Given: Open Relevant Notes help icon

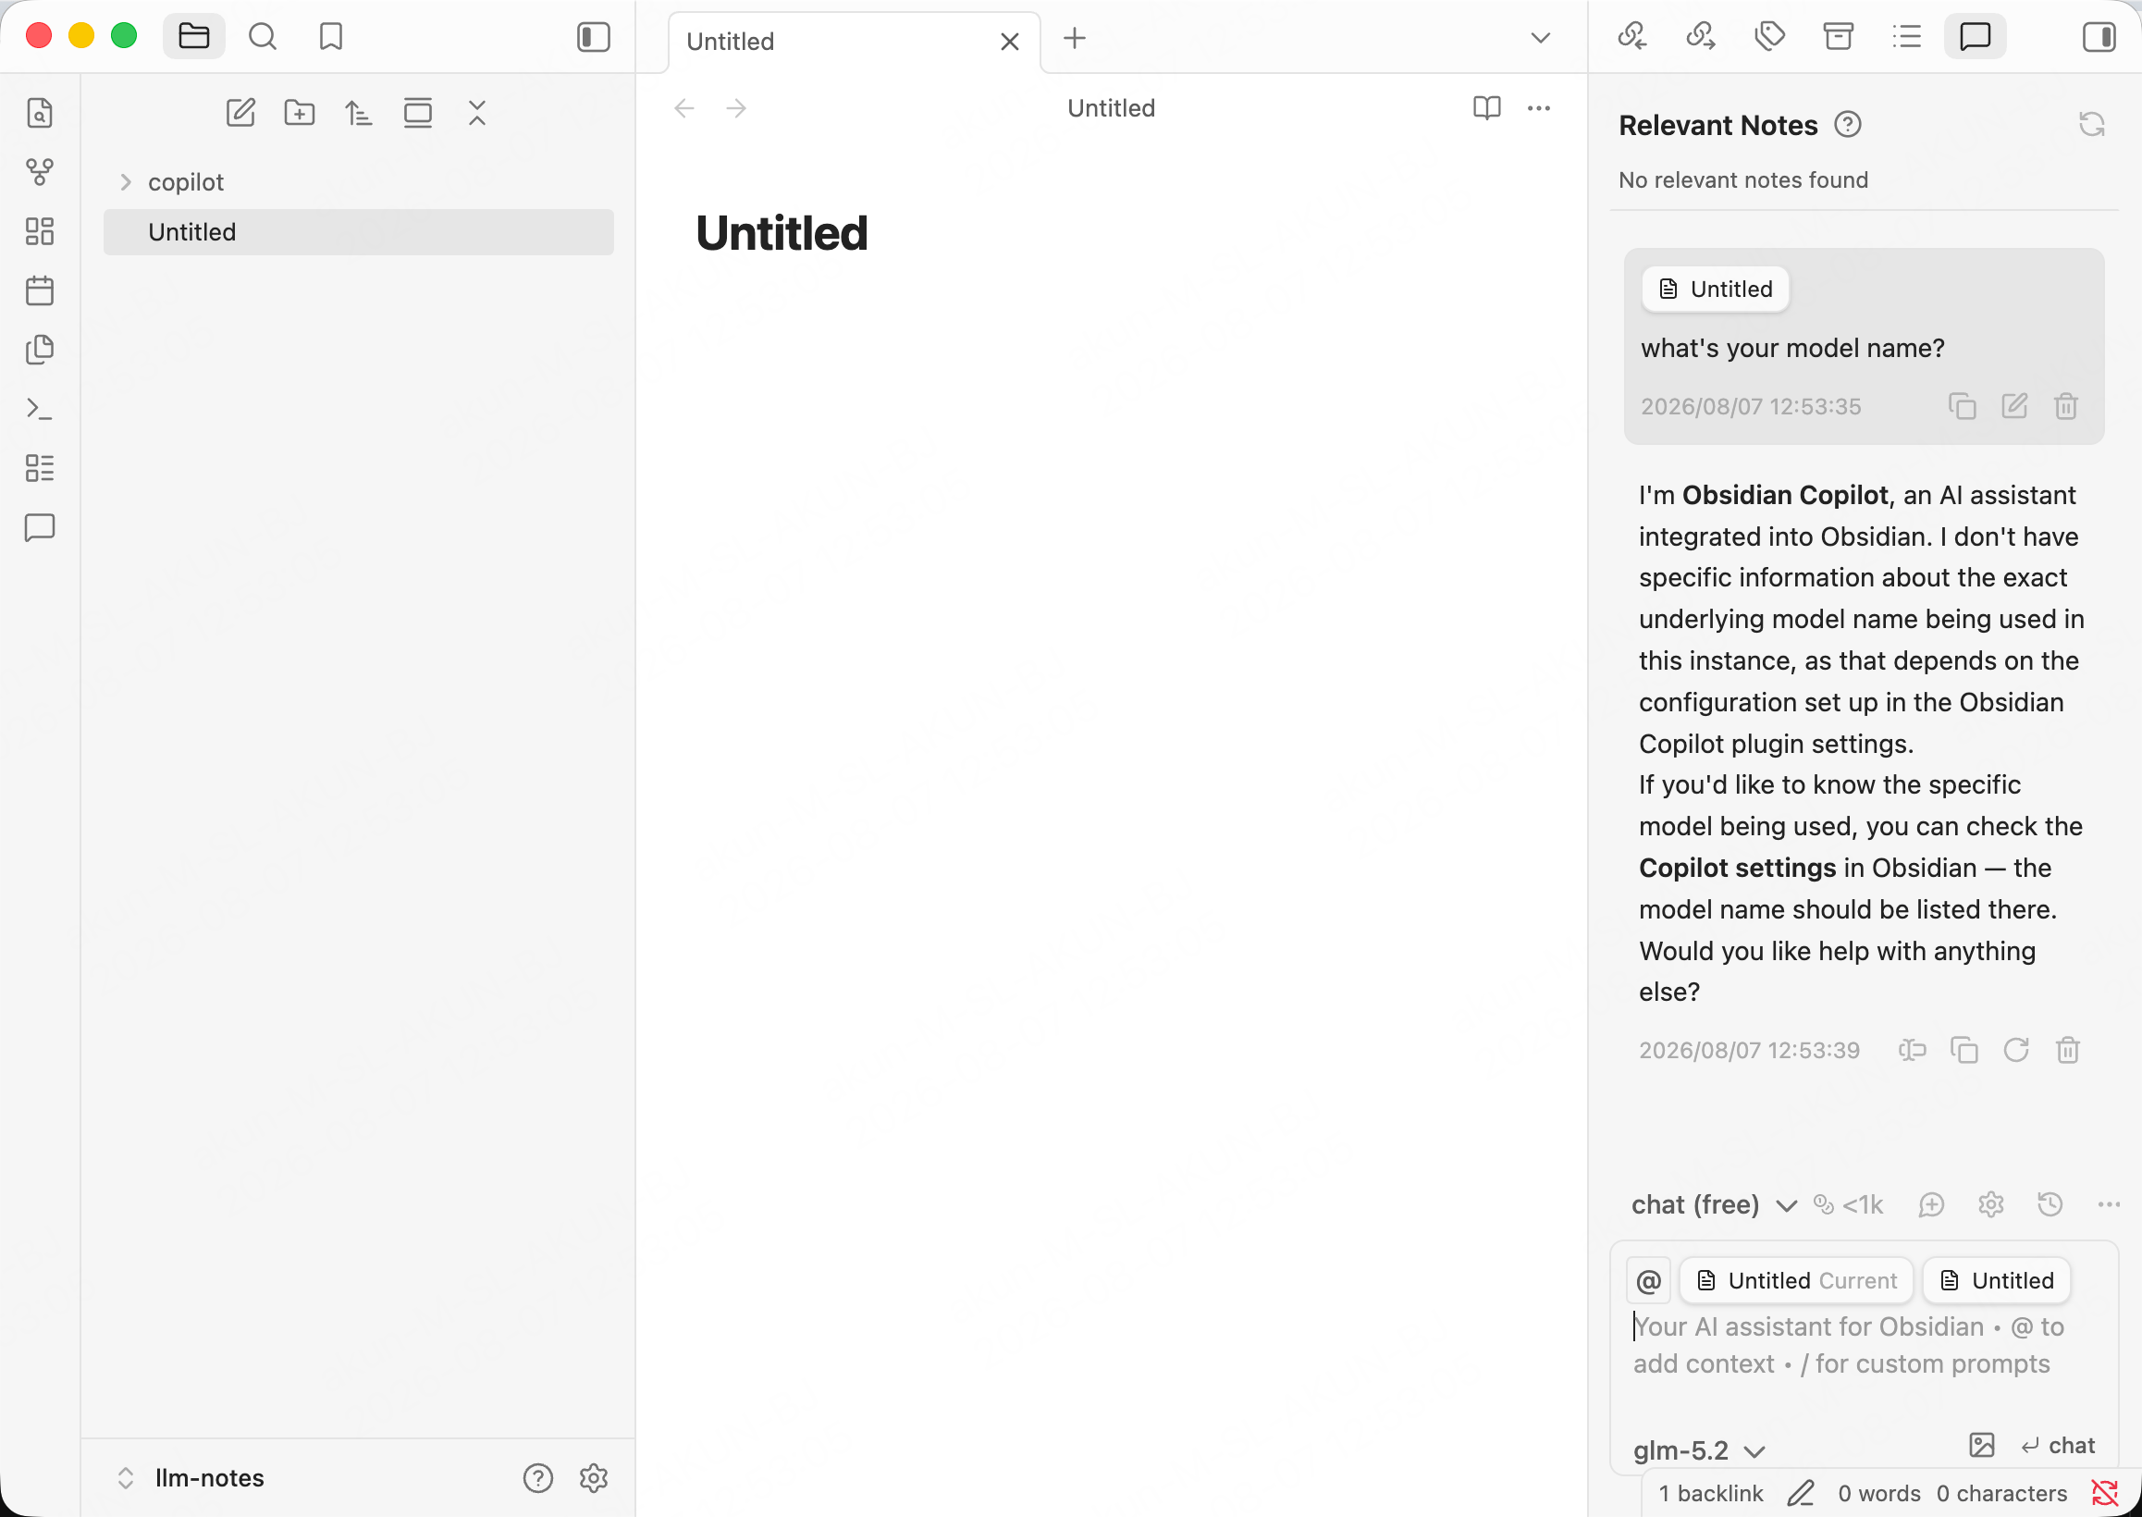Looking at the screenshot, I should click(1848, 124).
